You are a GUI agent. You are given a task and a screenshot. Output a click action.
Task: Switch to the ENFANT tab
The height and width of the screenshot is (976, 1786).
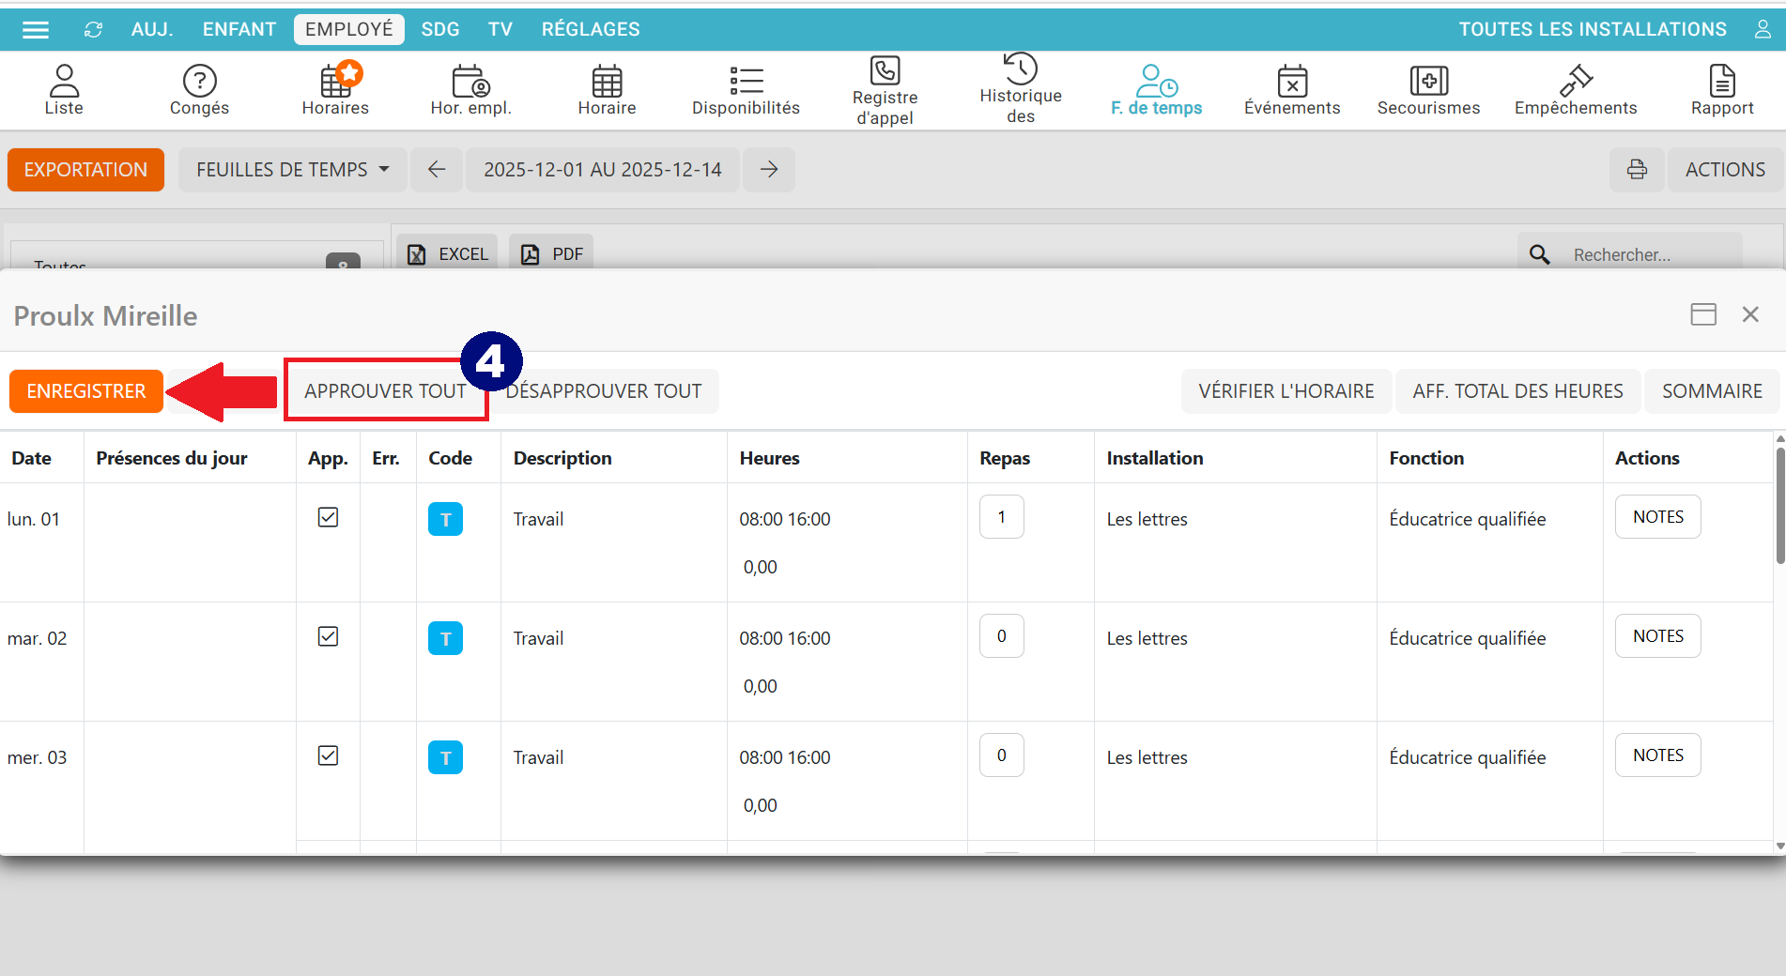[x=239, y=30]
